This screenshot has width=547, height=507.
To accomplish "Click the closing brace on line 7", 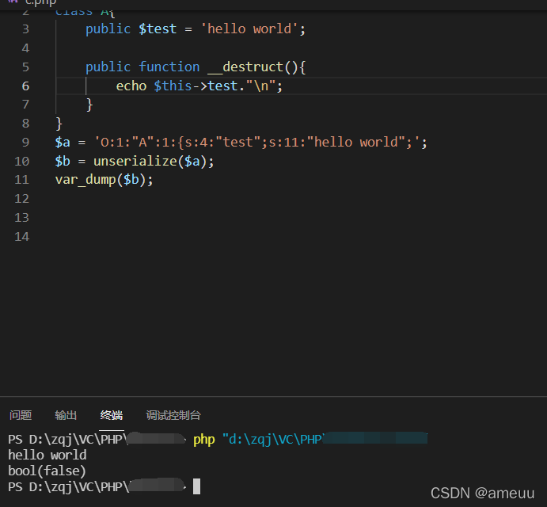I will click(89, 105).
